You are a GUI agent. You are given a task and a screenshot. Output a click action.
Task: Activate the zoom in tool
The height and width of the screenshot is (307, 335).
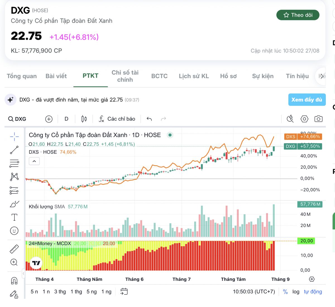click(14, 262)
